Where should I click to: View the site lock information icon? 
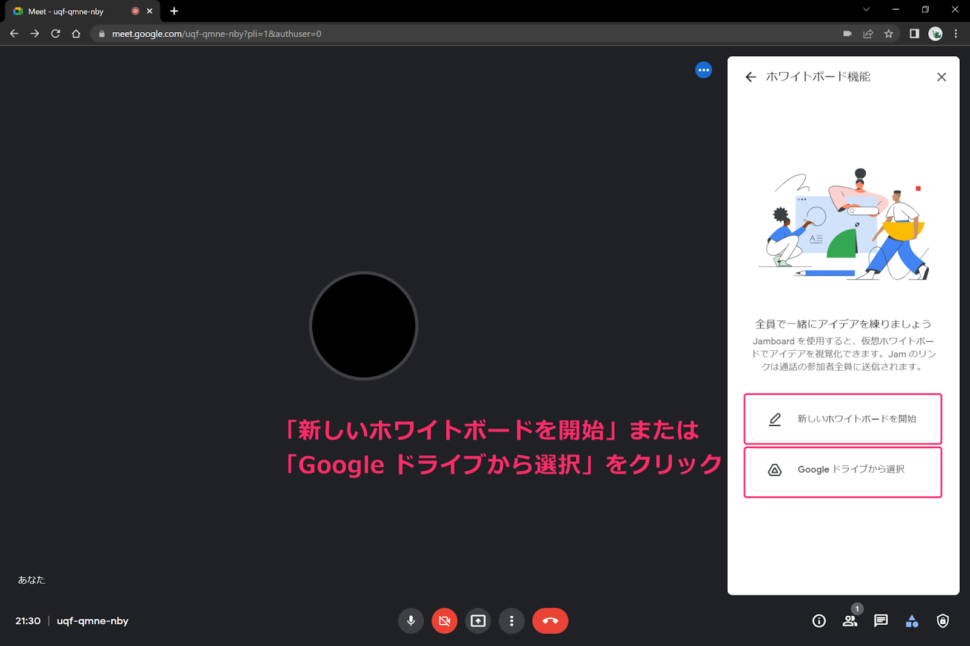point(102,34)
